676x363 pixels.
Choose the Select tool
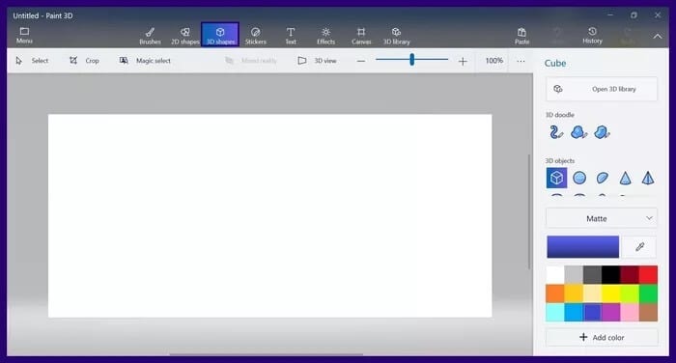click(x=32, y=61)
